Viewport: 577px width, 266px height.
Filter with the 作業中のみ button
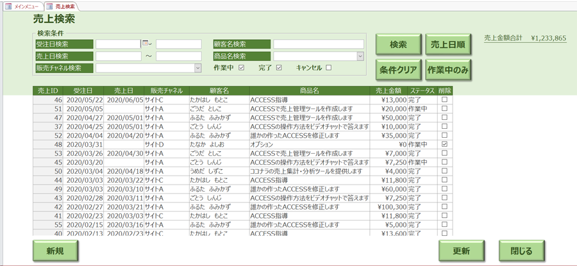tap(447, 70)
